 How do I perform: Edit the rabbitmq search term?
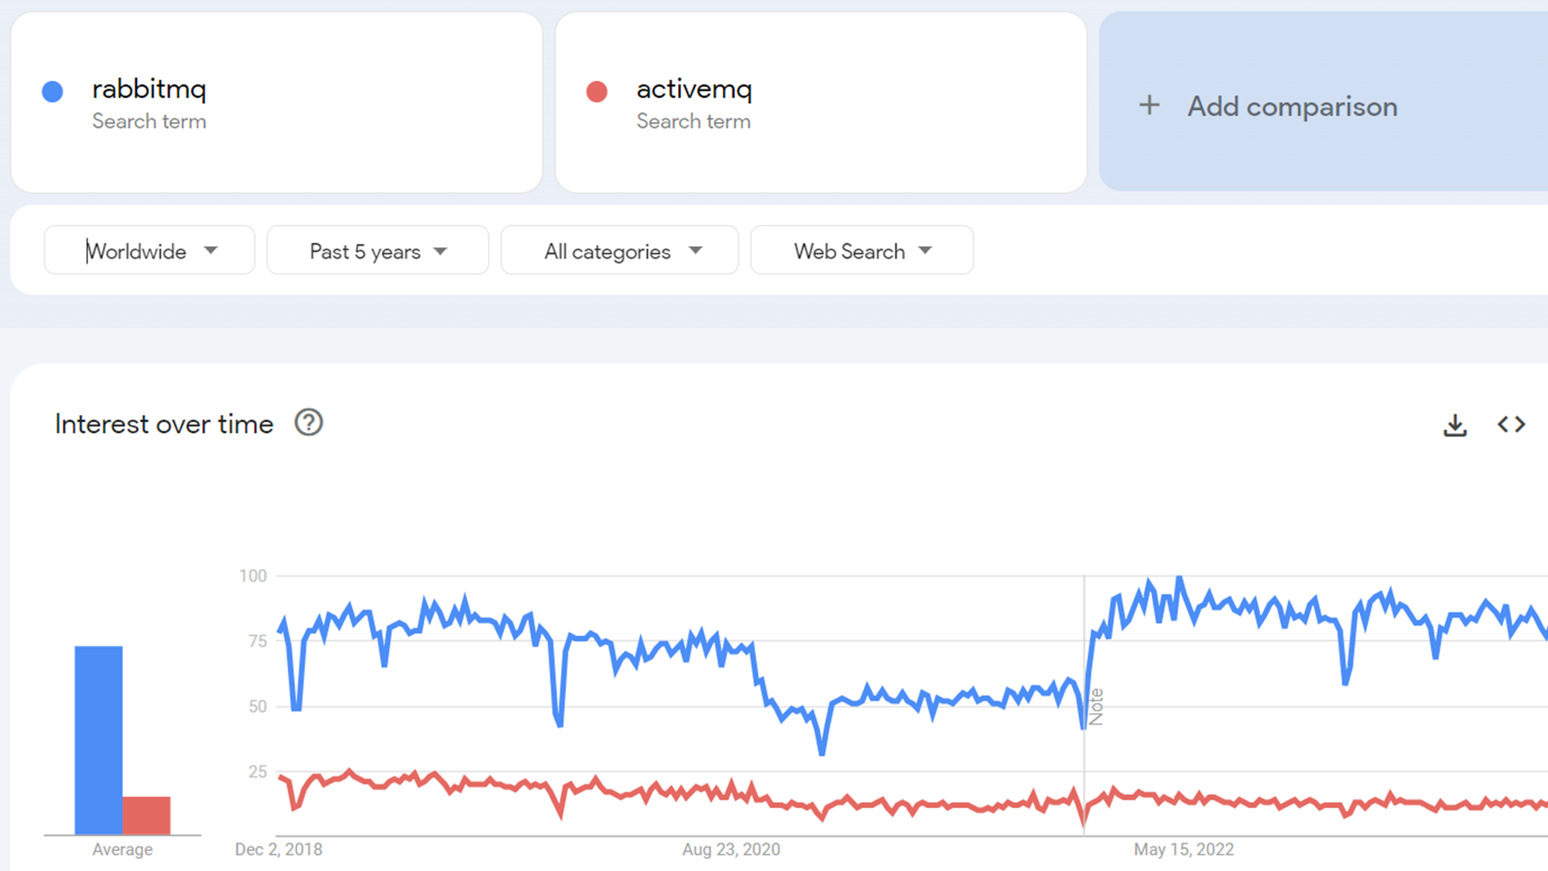(149, 90)
